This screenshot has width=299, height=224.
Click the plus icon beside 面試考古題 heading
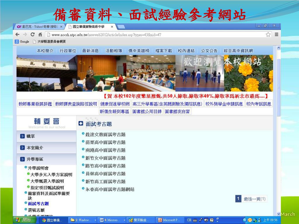tap(81, 123)
